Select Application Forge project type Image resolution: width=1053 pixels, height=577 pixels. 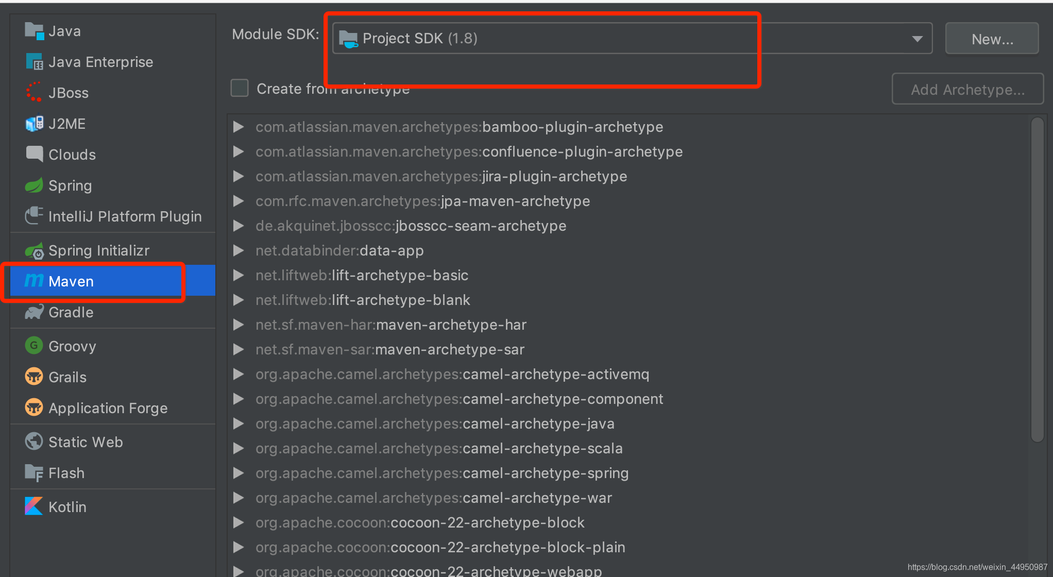coord(113,408)
